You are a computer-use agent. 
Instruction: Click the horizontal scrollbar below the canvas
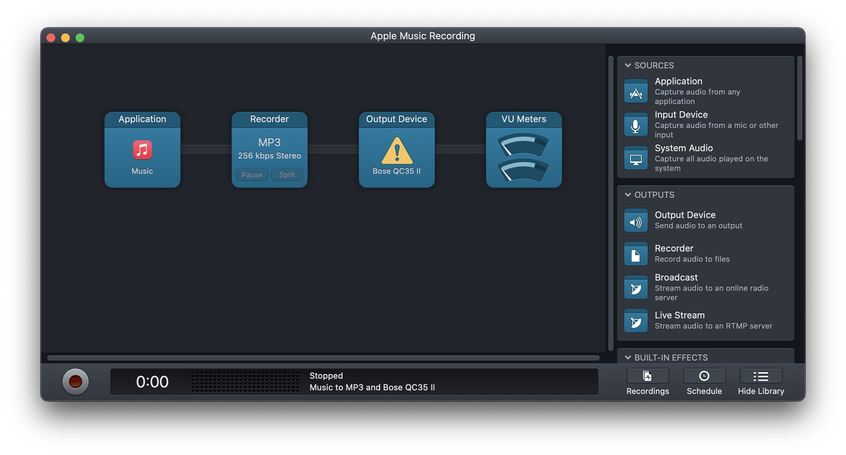tap(323, 358)
